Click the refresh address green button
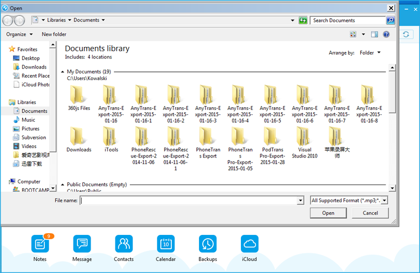The height and width of the screenshot is (273, 420). coord(302,20)
